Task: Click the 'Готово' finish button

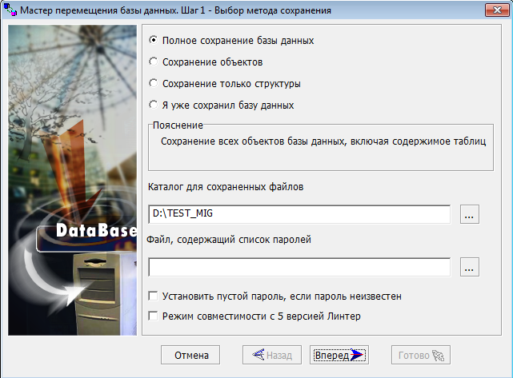Action: pos(420,356)
